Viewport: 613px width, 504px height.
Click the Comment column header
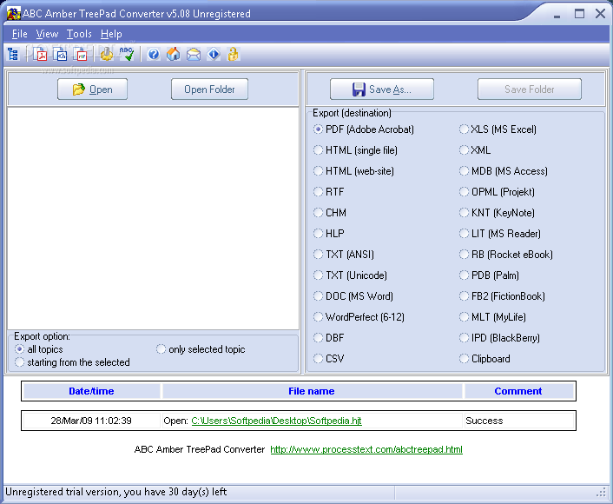[518, 391]
